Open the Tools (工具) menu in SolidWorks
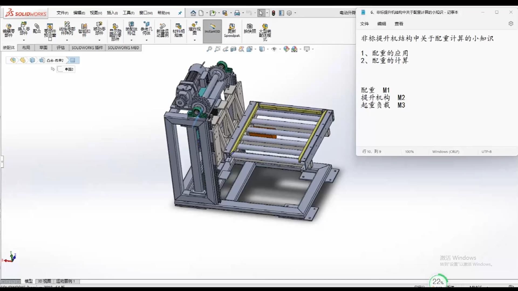The height and width of the screenshot is (291, 518). (x=128, y=13)
